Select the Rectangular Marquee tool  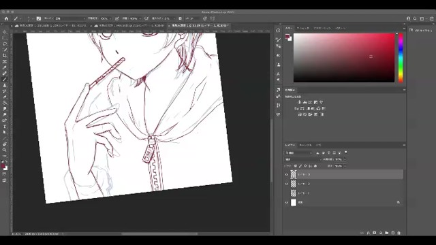click(x=5, y=38)
